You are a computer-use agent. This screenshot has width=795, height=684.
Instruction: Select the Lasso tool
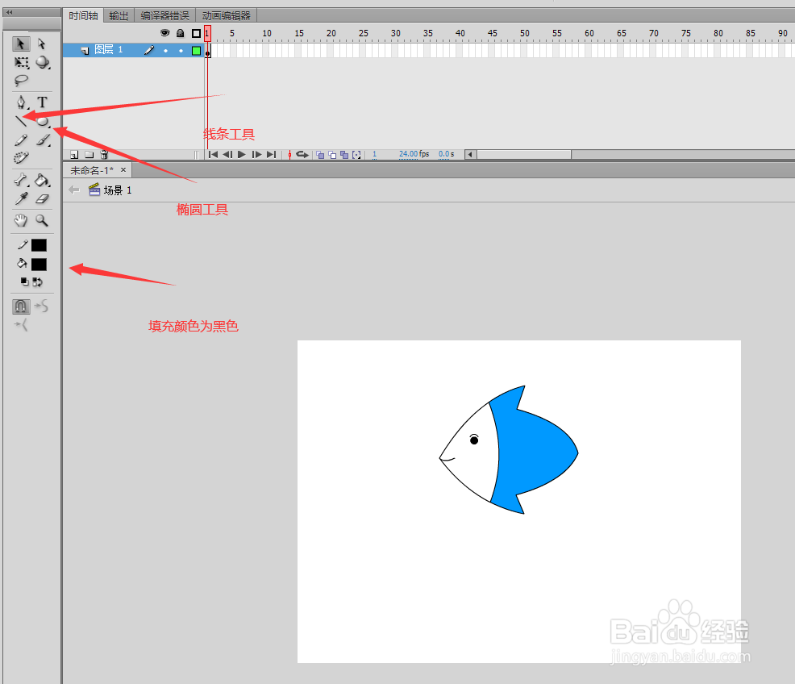coord(22,81)
